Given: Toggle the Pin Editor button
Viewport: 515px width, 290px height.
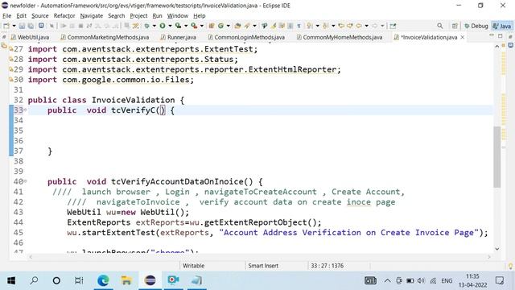Looking at the screenshot, I should tap(393, 26).
